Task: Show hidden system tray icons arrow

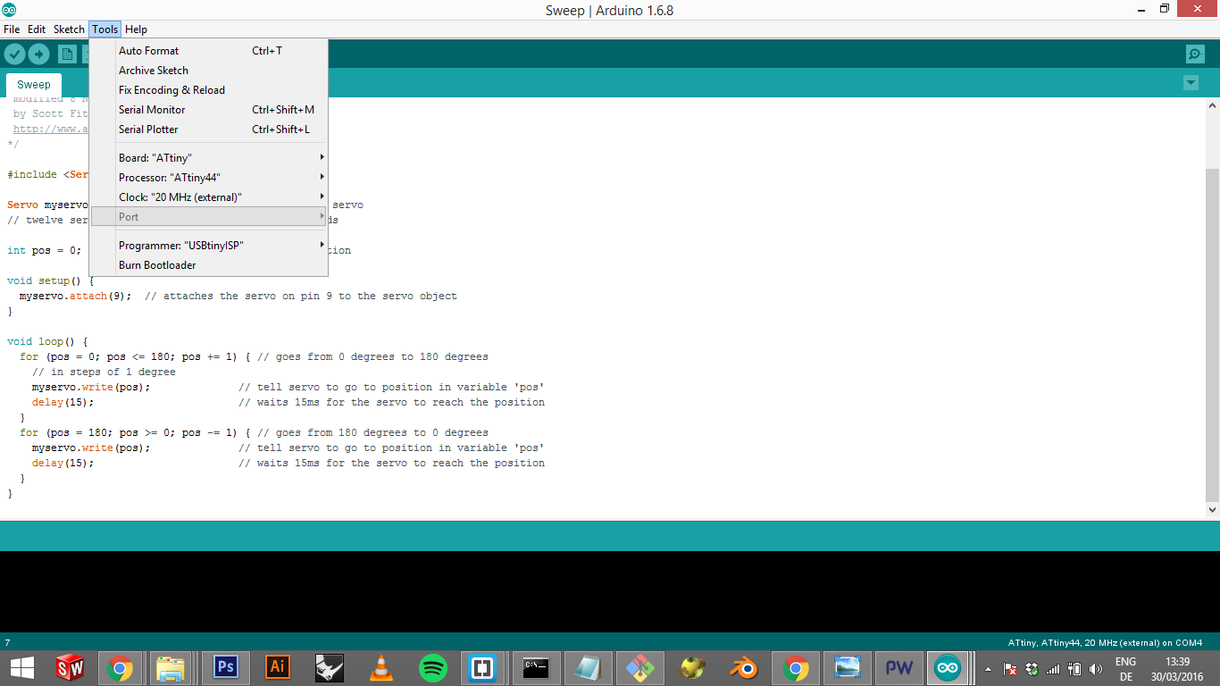Action: point(988,668)
